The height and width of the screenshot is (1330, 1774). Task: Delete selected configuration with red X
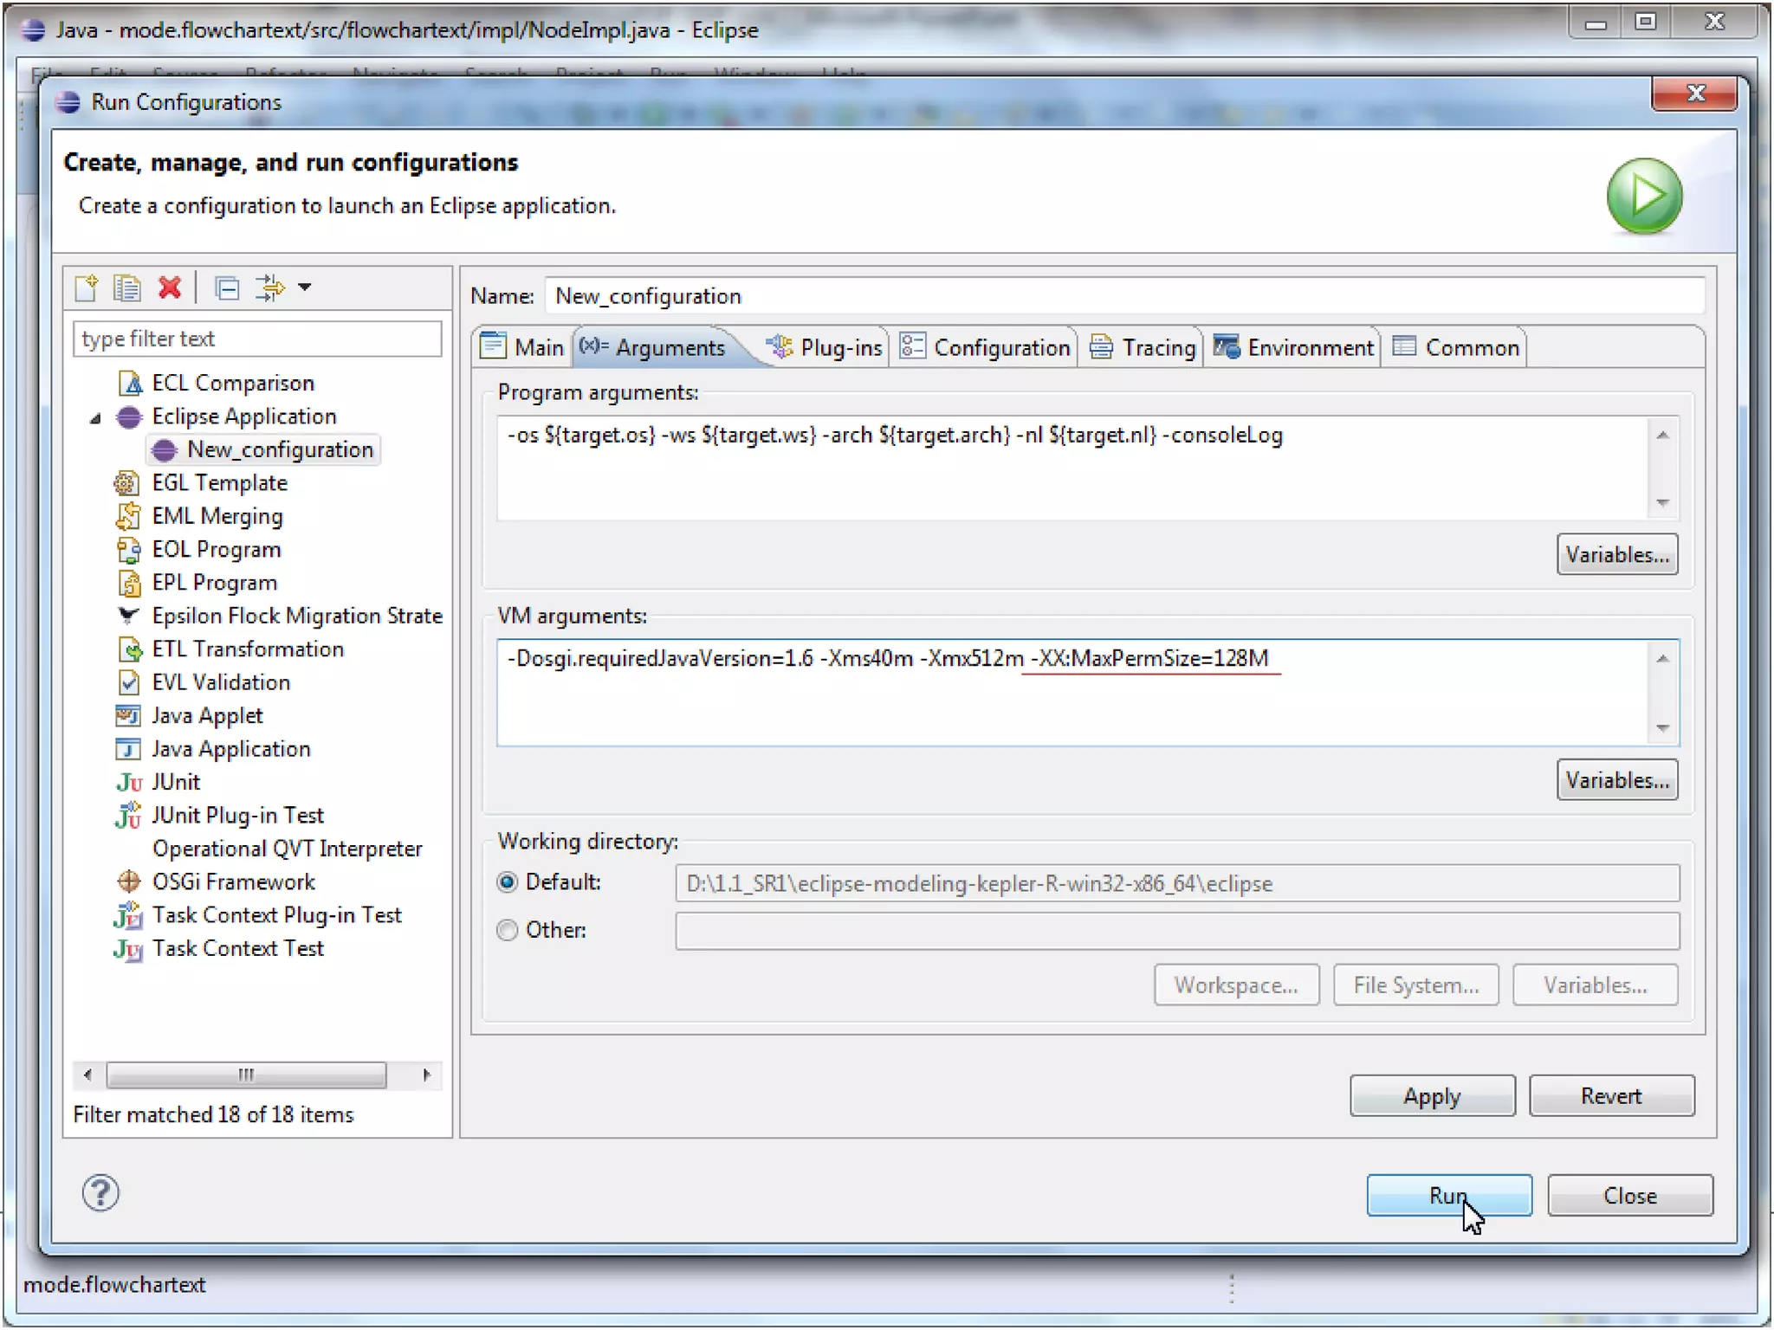170,287
